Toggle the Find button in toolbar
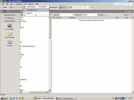134x100 pixels. (62, 7)
